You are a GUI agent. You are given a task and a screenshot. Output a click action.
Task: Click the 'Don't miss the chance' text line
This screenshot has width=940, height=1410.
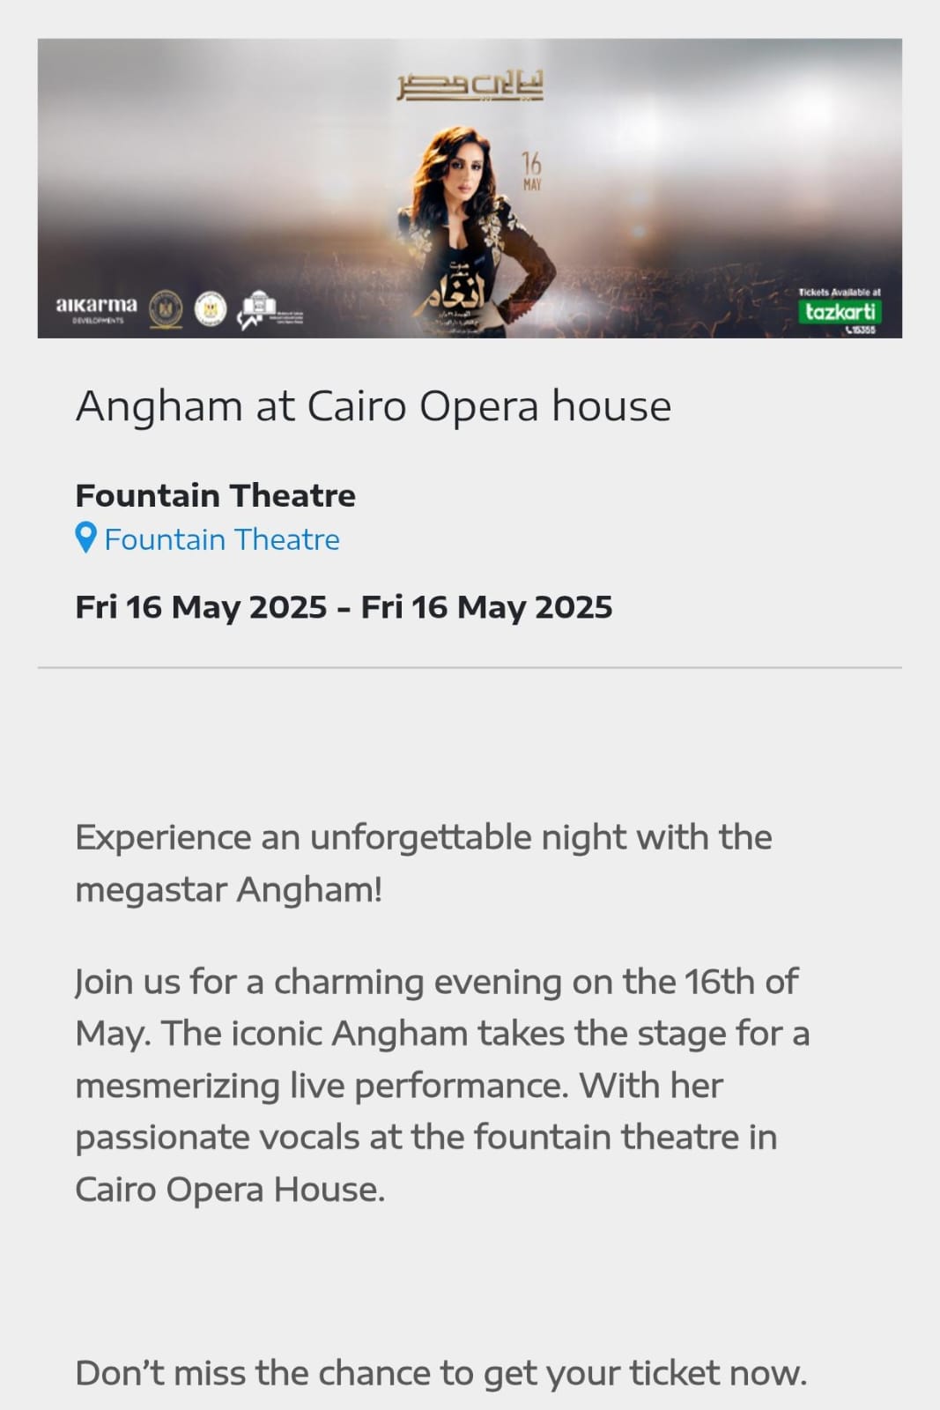pos(441,1373)
